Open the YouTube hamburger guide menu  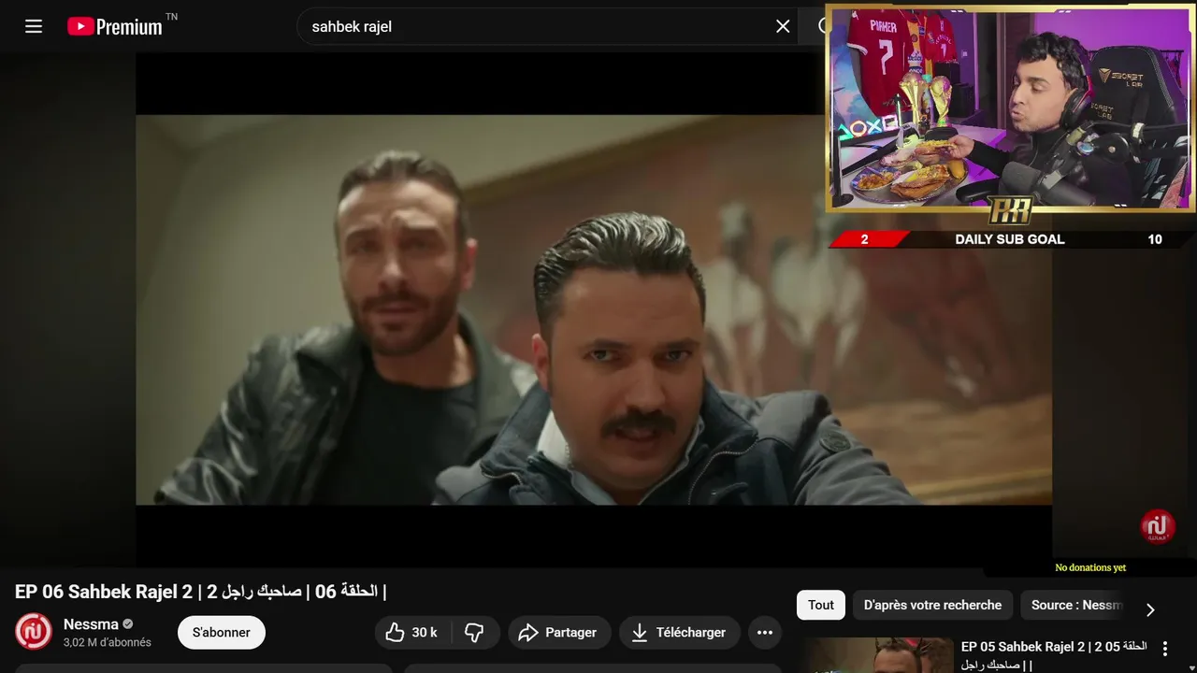34,26
